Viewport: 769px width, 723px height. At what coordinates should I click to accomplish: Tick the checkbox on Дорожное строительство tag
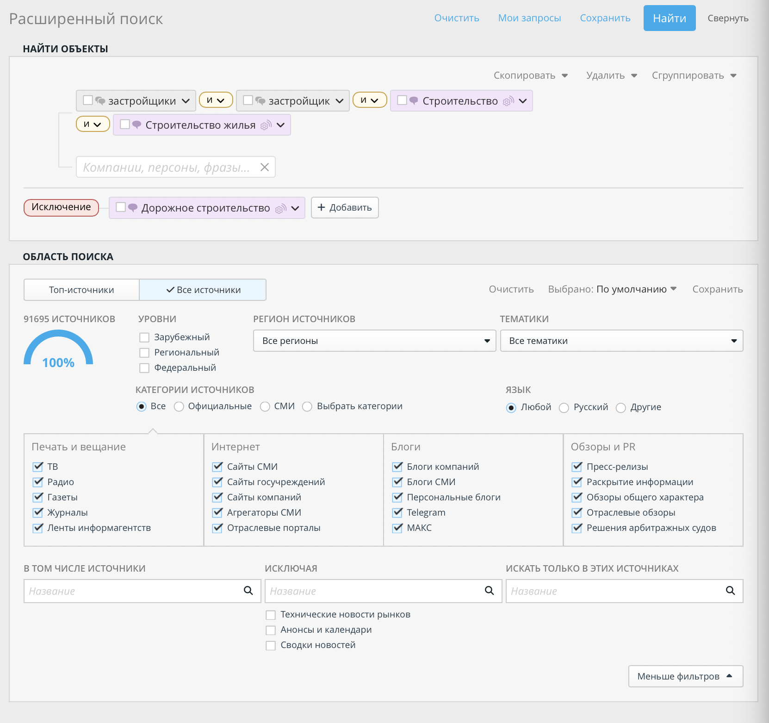coord(121,207)
